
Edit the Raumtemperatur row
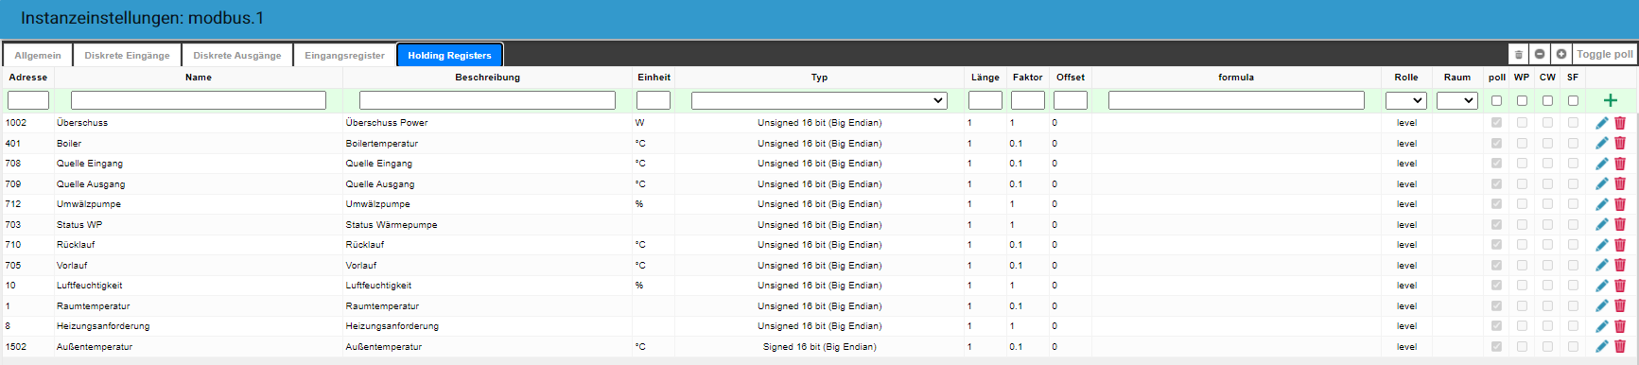click(1601, 305)
